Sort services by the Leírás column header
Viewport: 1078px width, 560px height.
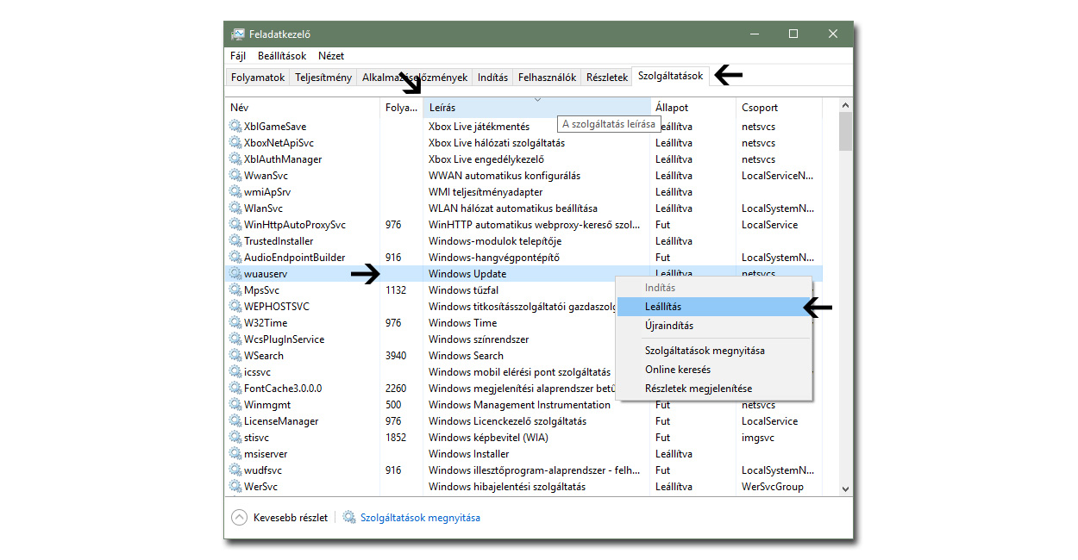(442, 108)
